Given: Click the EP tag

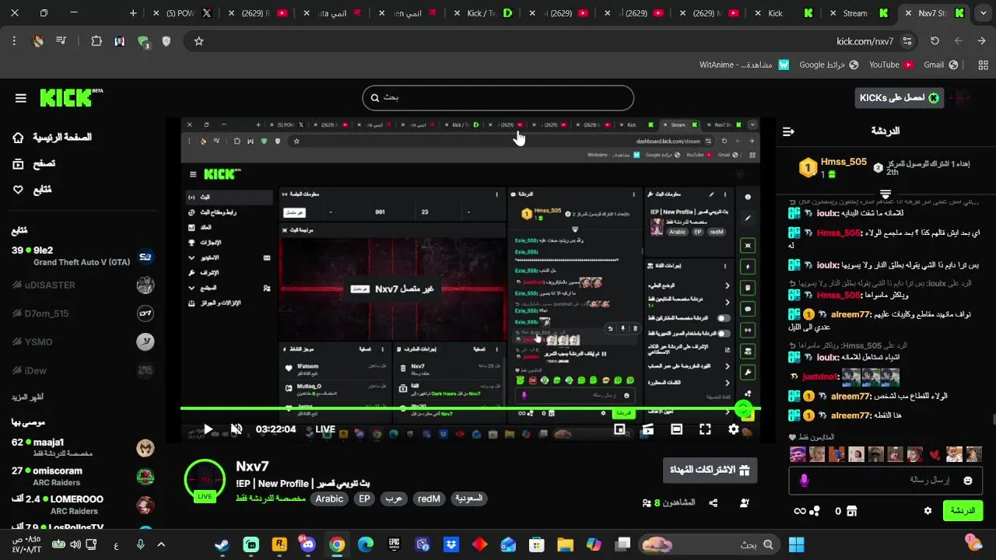Looking at the screenshot, I should pyautogui.click(x=364, y=499).
